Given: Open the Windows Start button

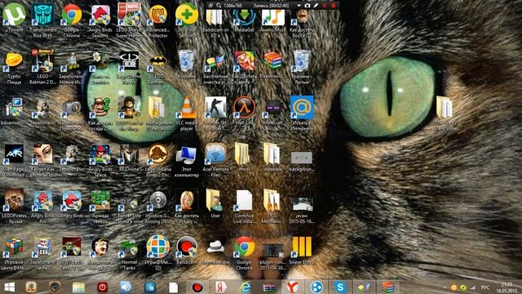Looking at the screenshot, I should [x=9, y=287].
